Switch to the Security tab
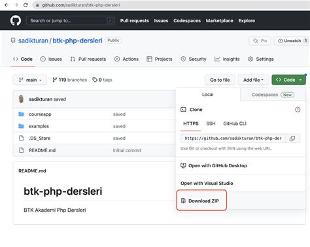The image size is (310, 247). [x=194, y=59]
